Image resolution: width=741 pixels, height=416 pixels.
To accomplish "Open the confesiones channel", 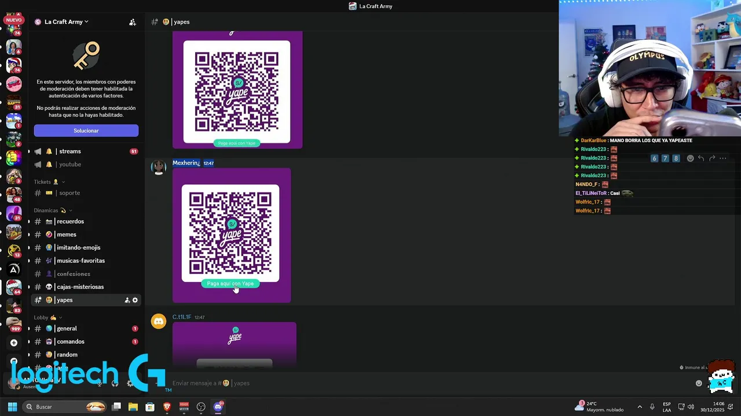I will pyautogui.click(x=74, y=274).
